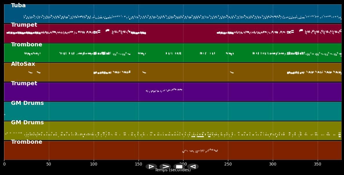
Task: Click the 250 second mark on the time axis
Action: [x=228, y=164]
